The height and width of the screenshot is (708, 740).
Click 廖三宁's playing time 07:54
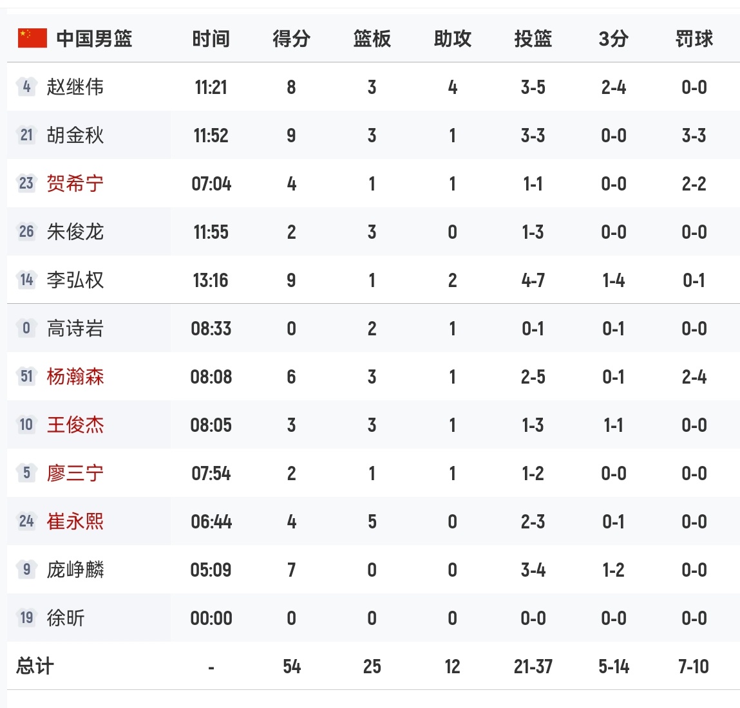pos(211,474)
